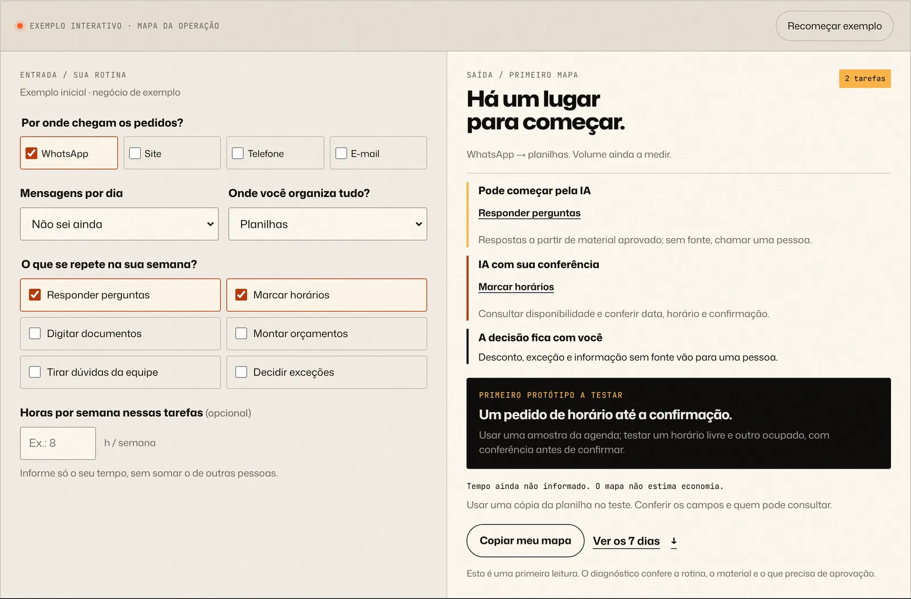Click 'Por onde chegam os pedidos?' label

tap(102, 123)
